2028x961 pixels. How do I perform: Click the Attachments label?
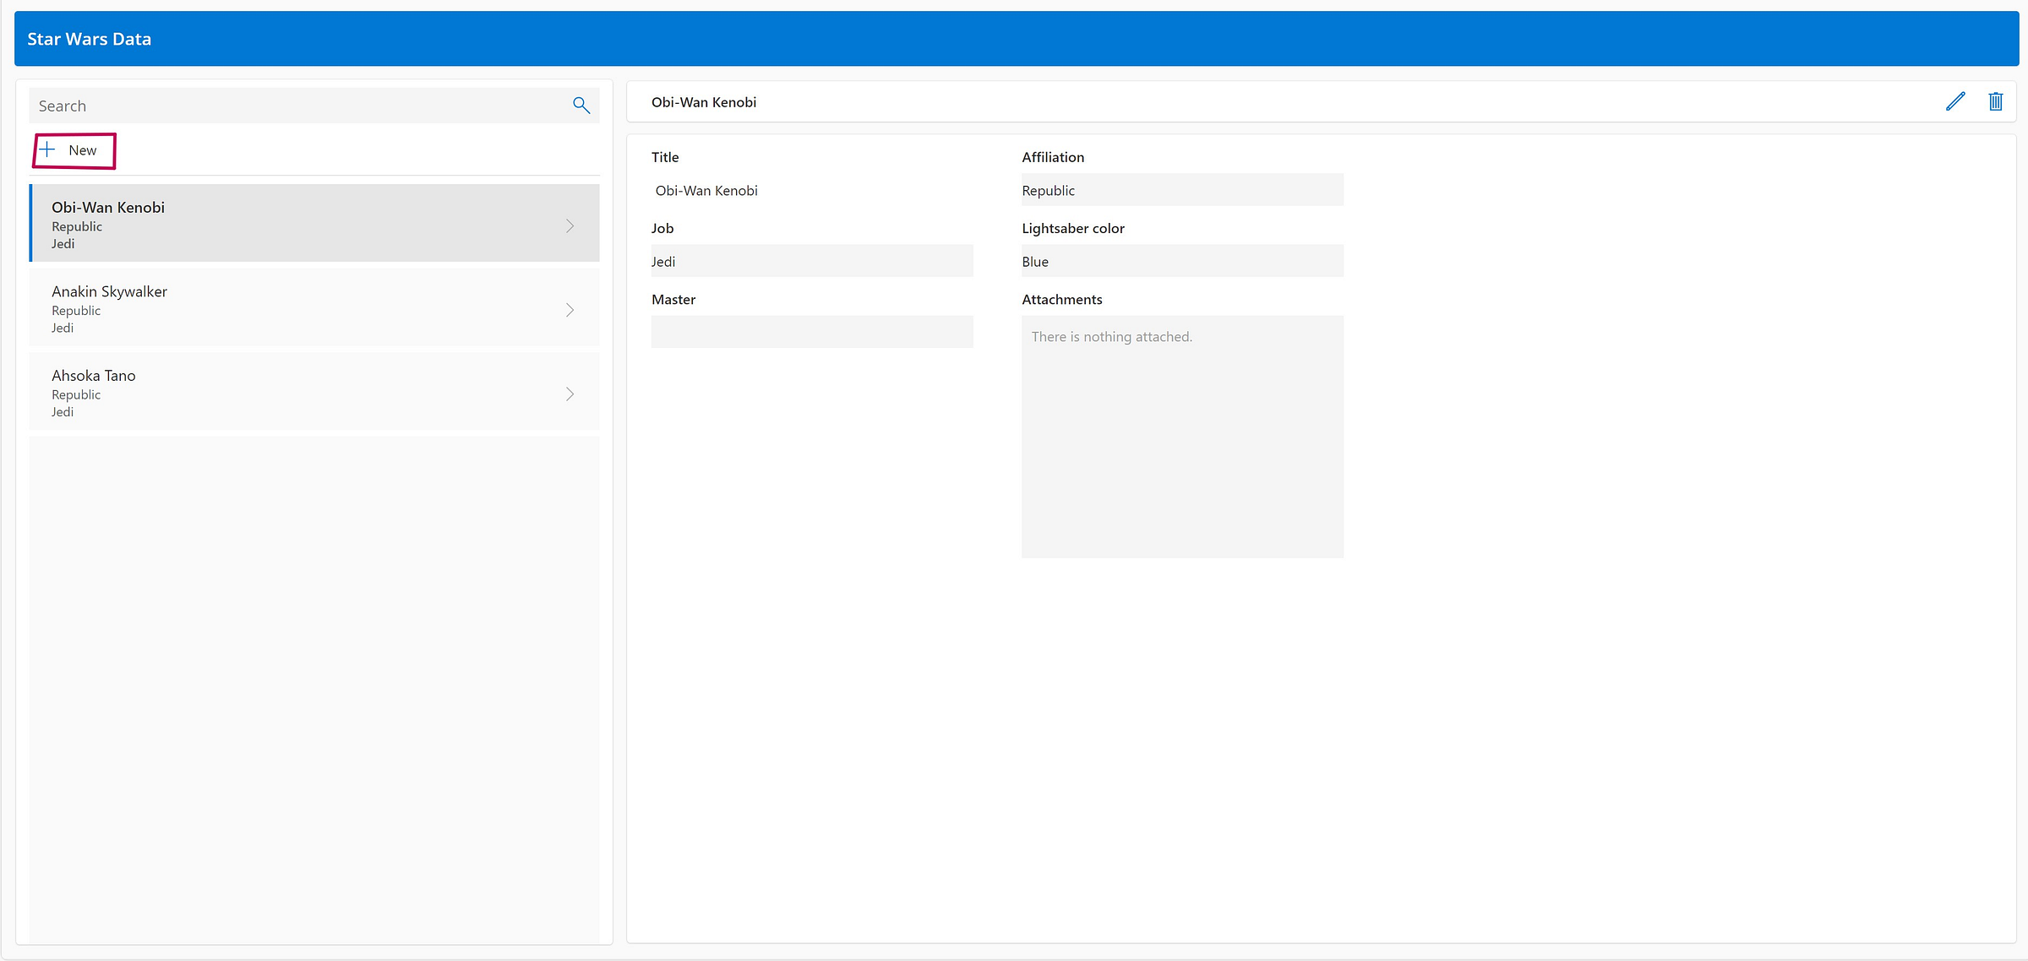(1062, 299)
